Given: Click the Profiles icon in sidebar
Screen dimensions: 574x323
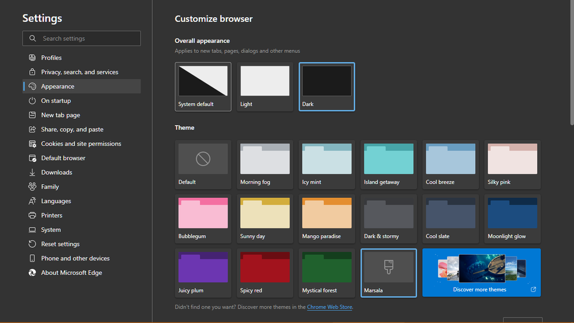Looking at the screenshot, I should (x=32, y=57).
